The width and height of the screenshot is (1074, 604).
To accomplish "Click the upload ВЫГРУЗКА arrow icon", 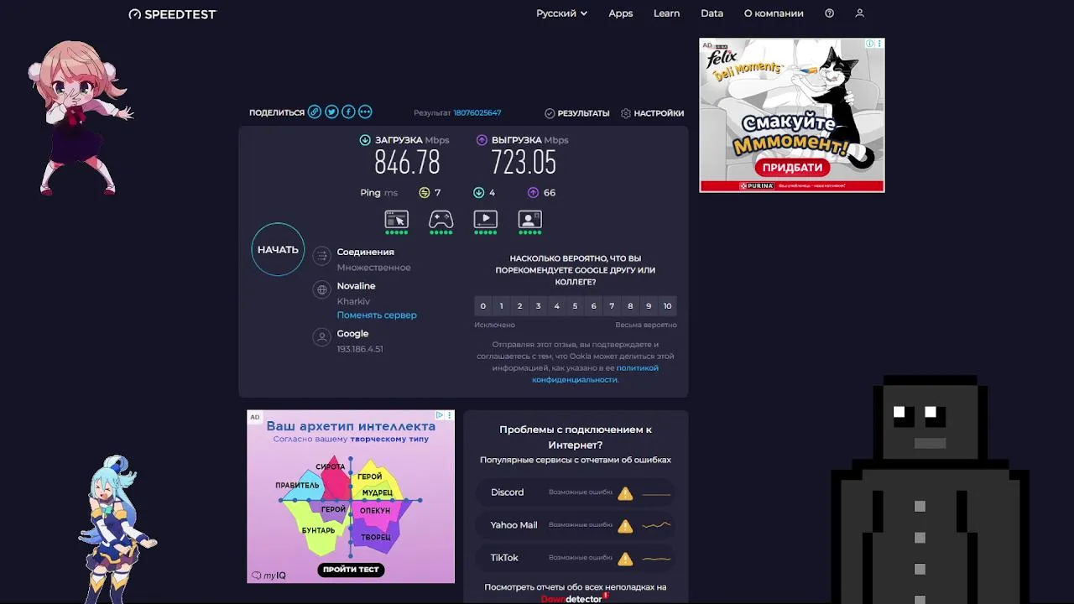I will (482, 140).
